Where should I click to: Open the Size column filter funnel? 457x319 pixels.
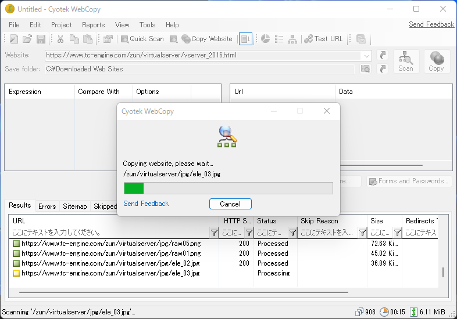click(398, 233)
